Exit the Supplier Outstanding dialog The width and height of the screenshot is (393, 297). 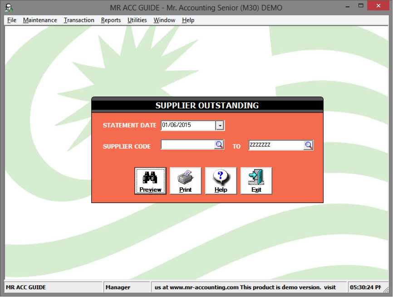click(x=256, y=181)
